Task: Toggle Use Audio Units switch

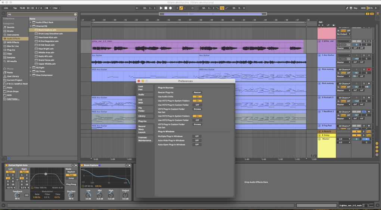Action: coord(197,96)
